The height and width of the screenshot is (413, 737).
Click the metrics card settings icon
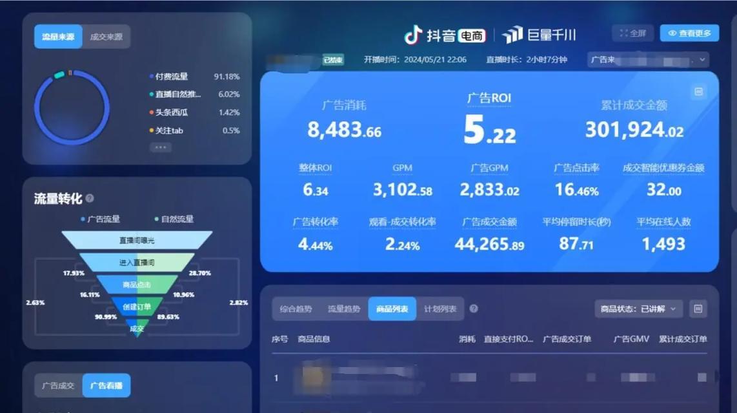click(x=699, y=92)
